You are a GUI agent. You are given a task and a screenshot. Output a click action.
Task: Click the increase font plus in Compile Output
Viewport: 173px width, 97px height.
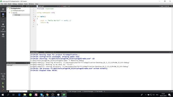pos(53,52)
